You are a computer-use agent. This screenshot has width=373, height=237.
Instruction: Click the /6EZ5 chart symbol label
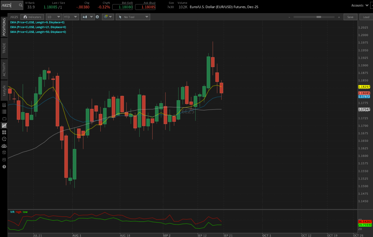tap(14, 17)
